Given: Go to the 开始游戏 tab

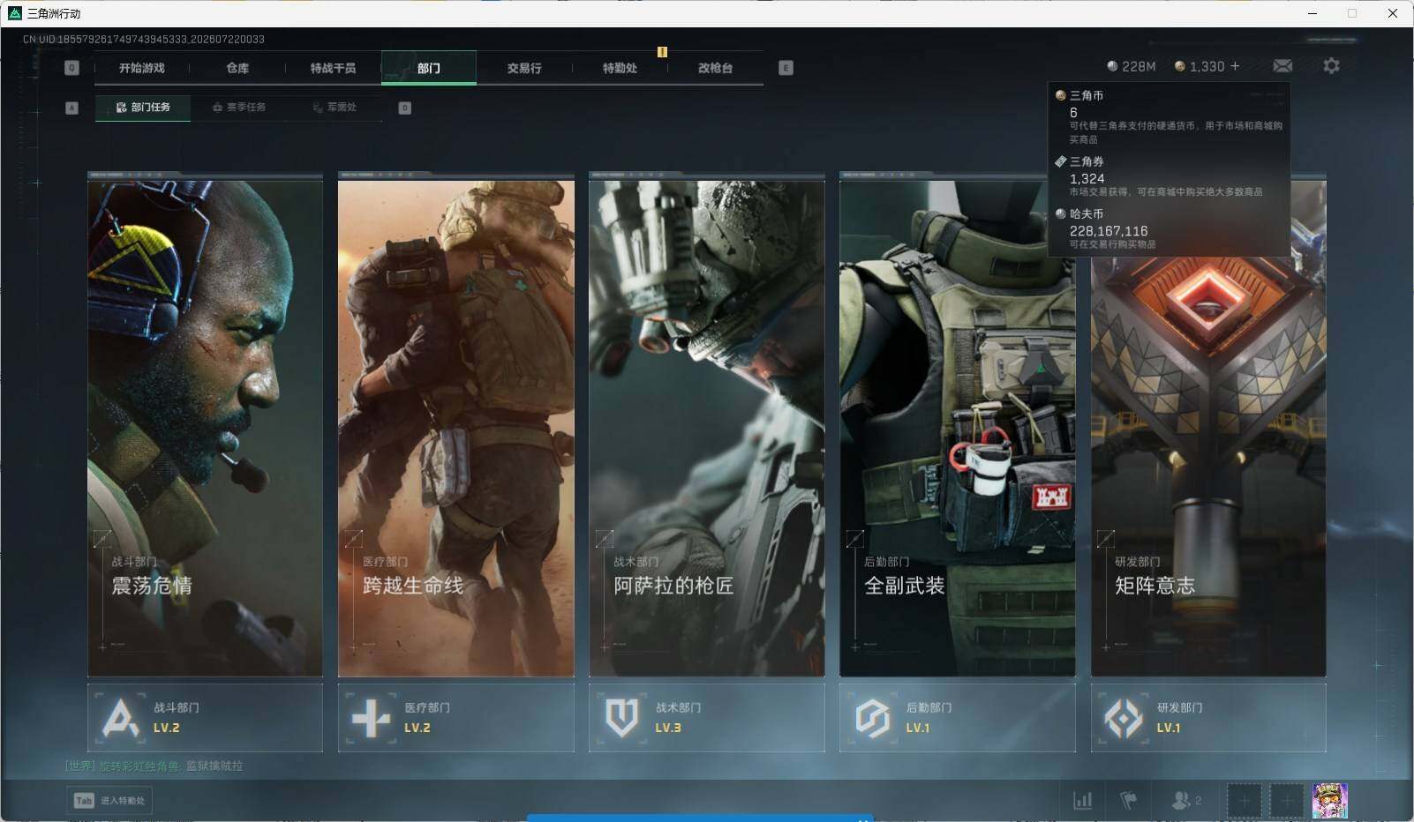Looking at the screenshot, I should tap(142, 68).
